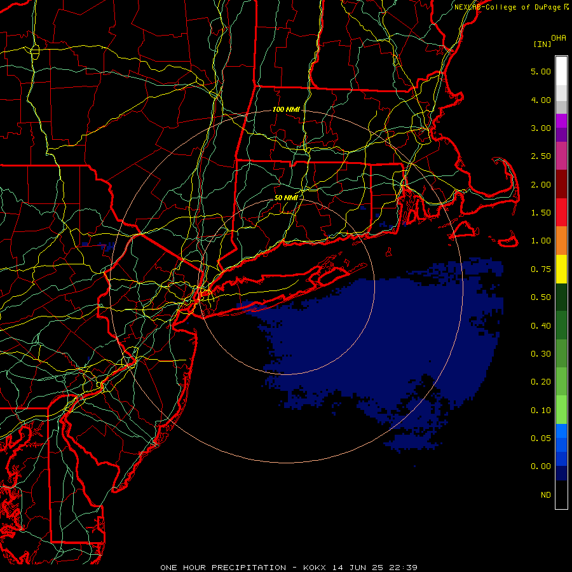Select the 0.75 legend value

tap(541, 269)
